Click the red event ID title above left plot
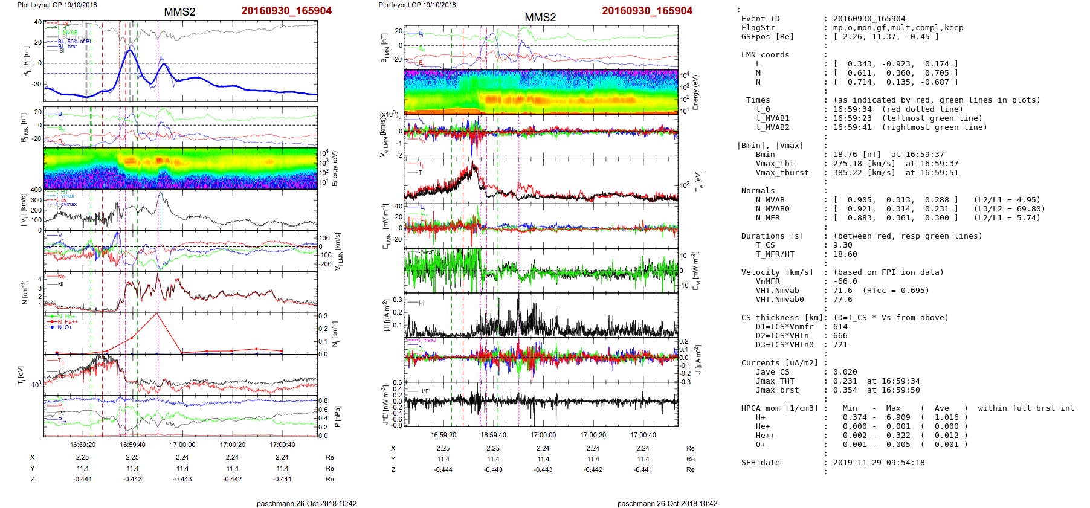Viewport: 1090px width, 508px height. [286, 11]
